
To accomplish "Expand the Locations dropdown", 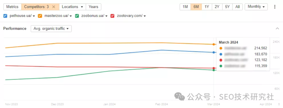I will [x=73, y=7].
